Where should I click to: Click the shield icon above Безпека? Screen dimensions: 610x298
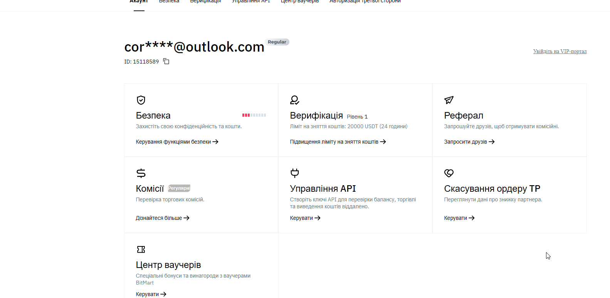coord(141,100)
